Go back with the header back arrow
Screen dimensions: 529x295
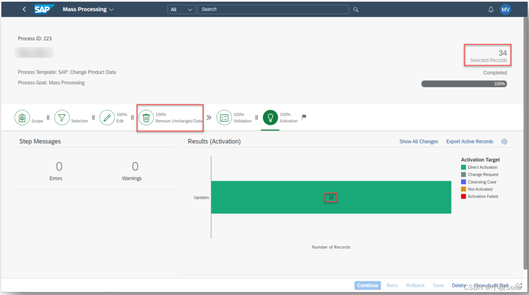pos(24,9)
